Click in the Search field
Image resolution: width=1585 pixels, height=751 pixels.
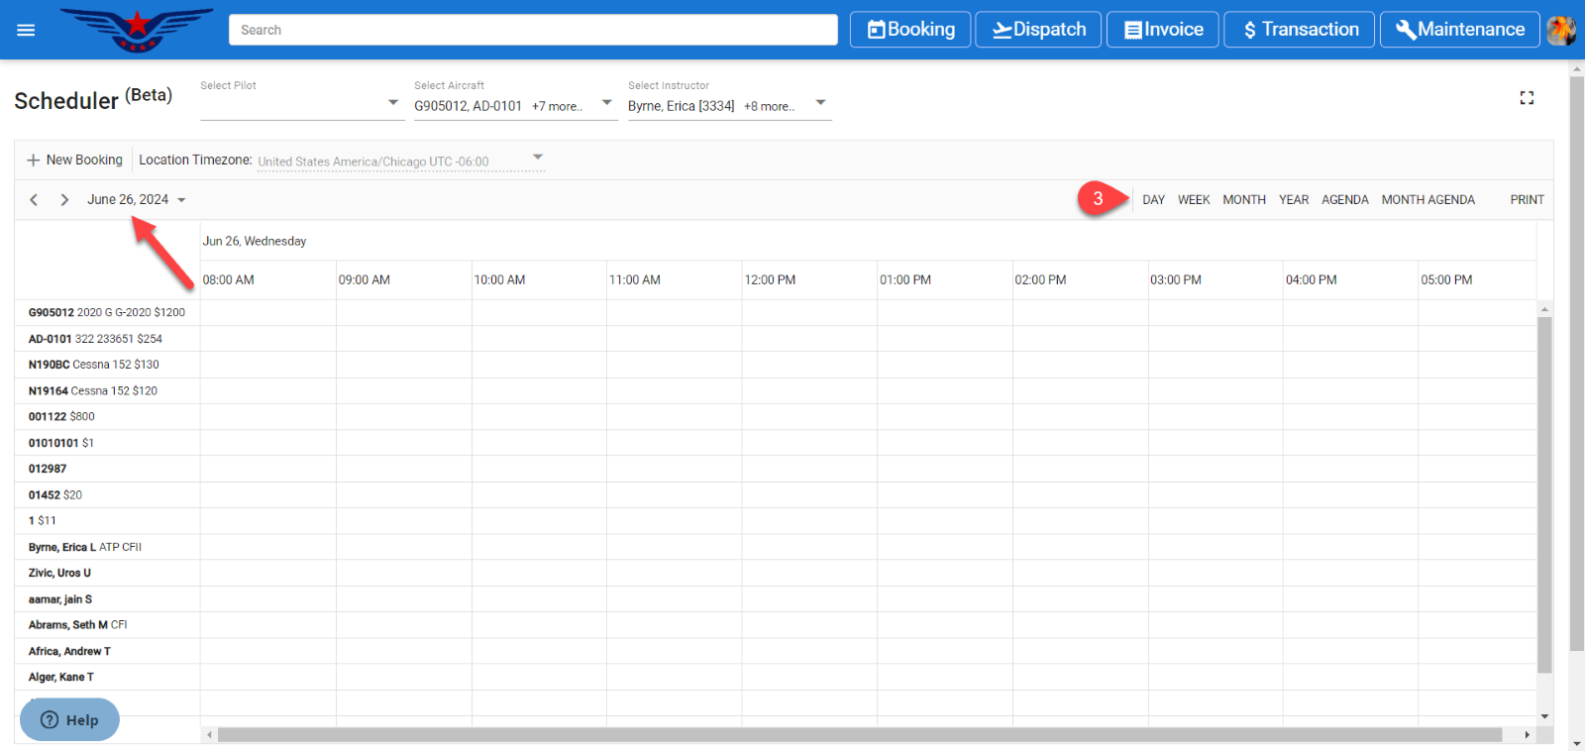(x=533, y=30)
